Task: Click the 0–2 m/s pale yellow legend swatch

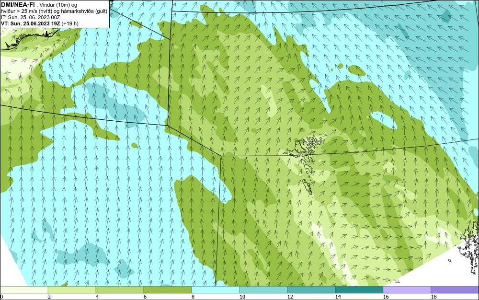Action: [24, 289]
